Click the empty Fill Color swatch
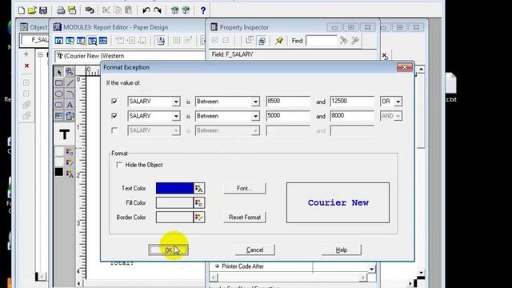Image resolution: width=512 pixels, height=288 pixels. pos(174,202)
